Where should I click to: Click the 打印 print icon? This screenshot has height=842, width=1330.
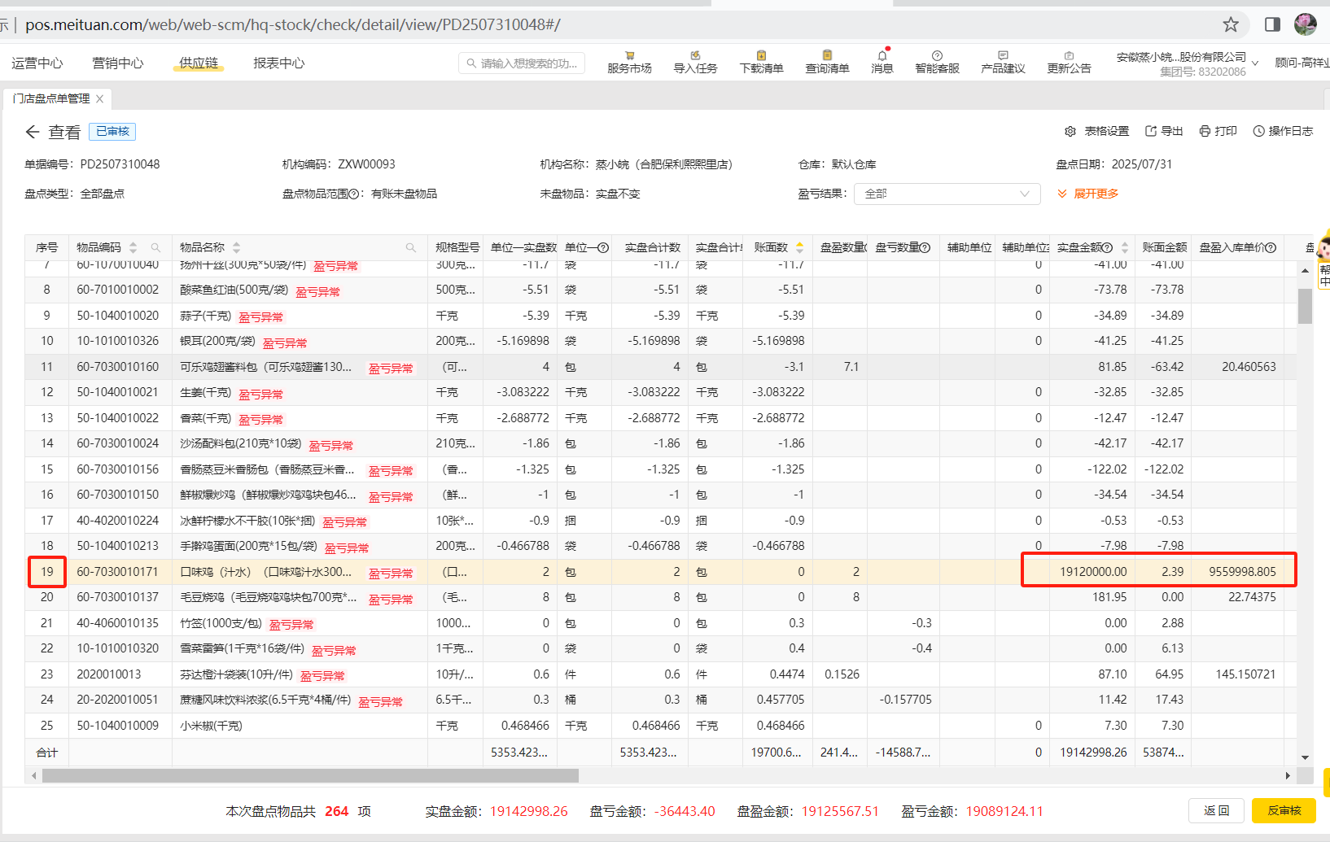click(x=1205, y=131)
